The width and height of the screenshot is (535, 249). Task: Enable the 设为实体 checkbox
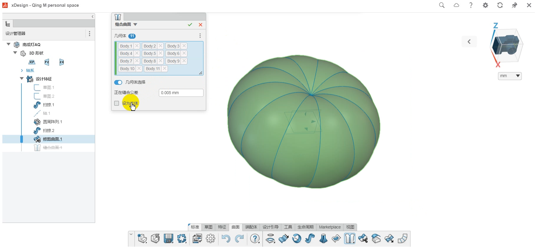117,103
